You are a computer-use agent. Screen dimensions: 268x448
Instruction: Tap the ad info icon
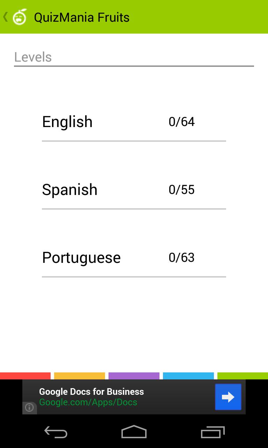tap(29, 407)
